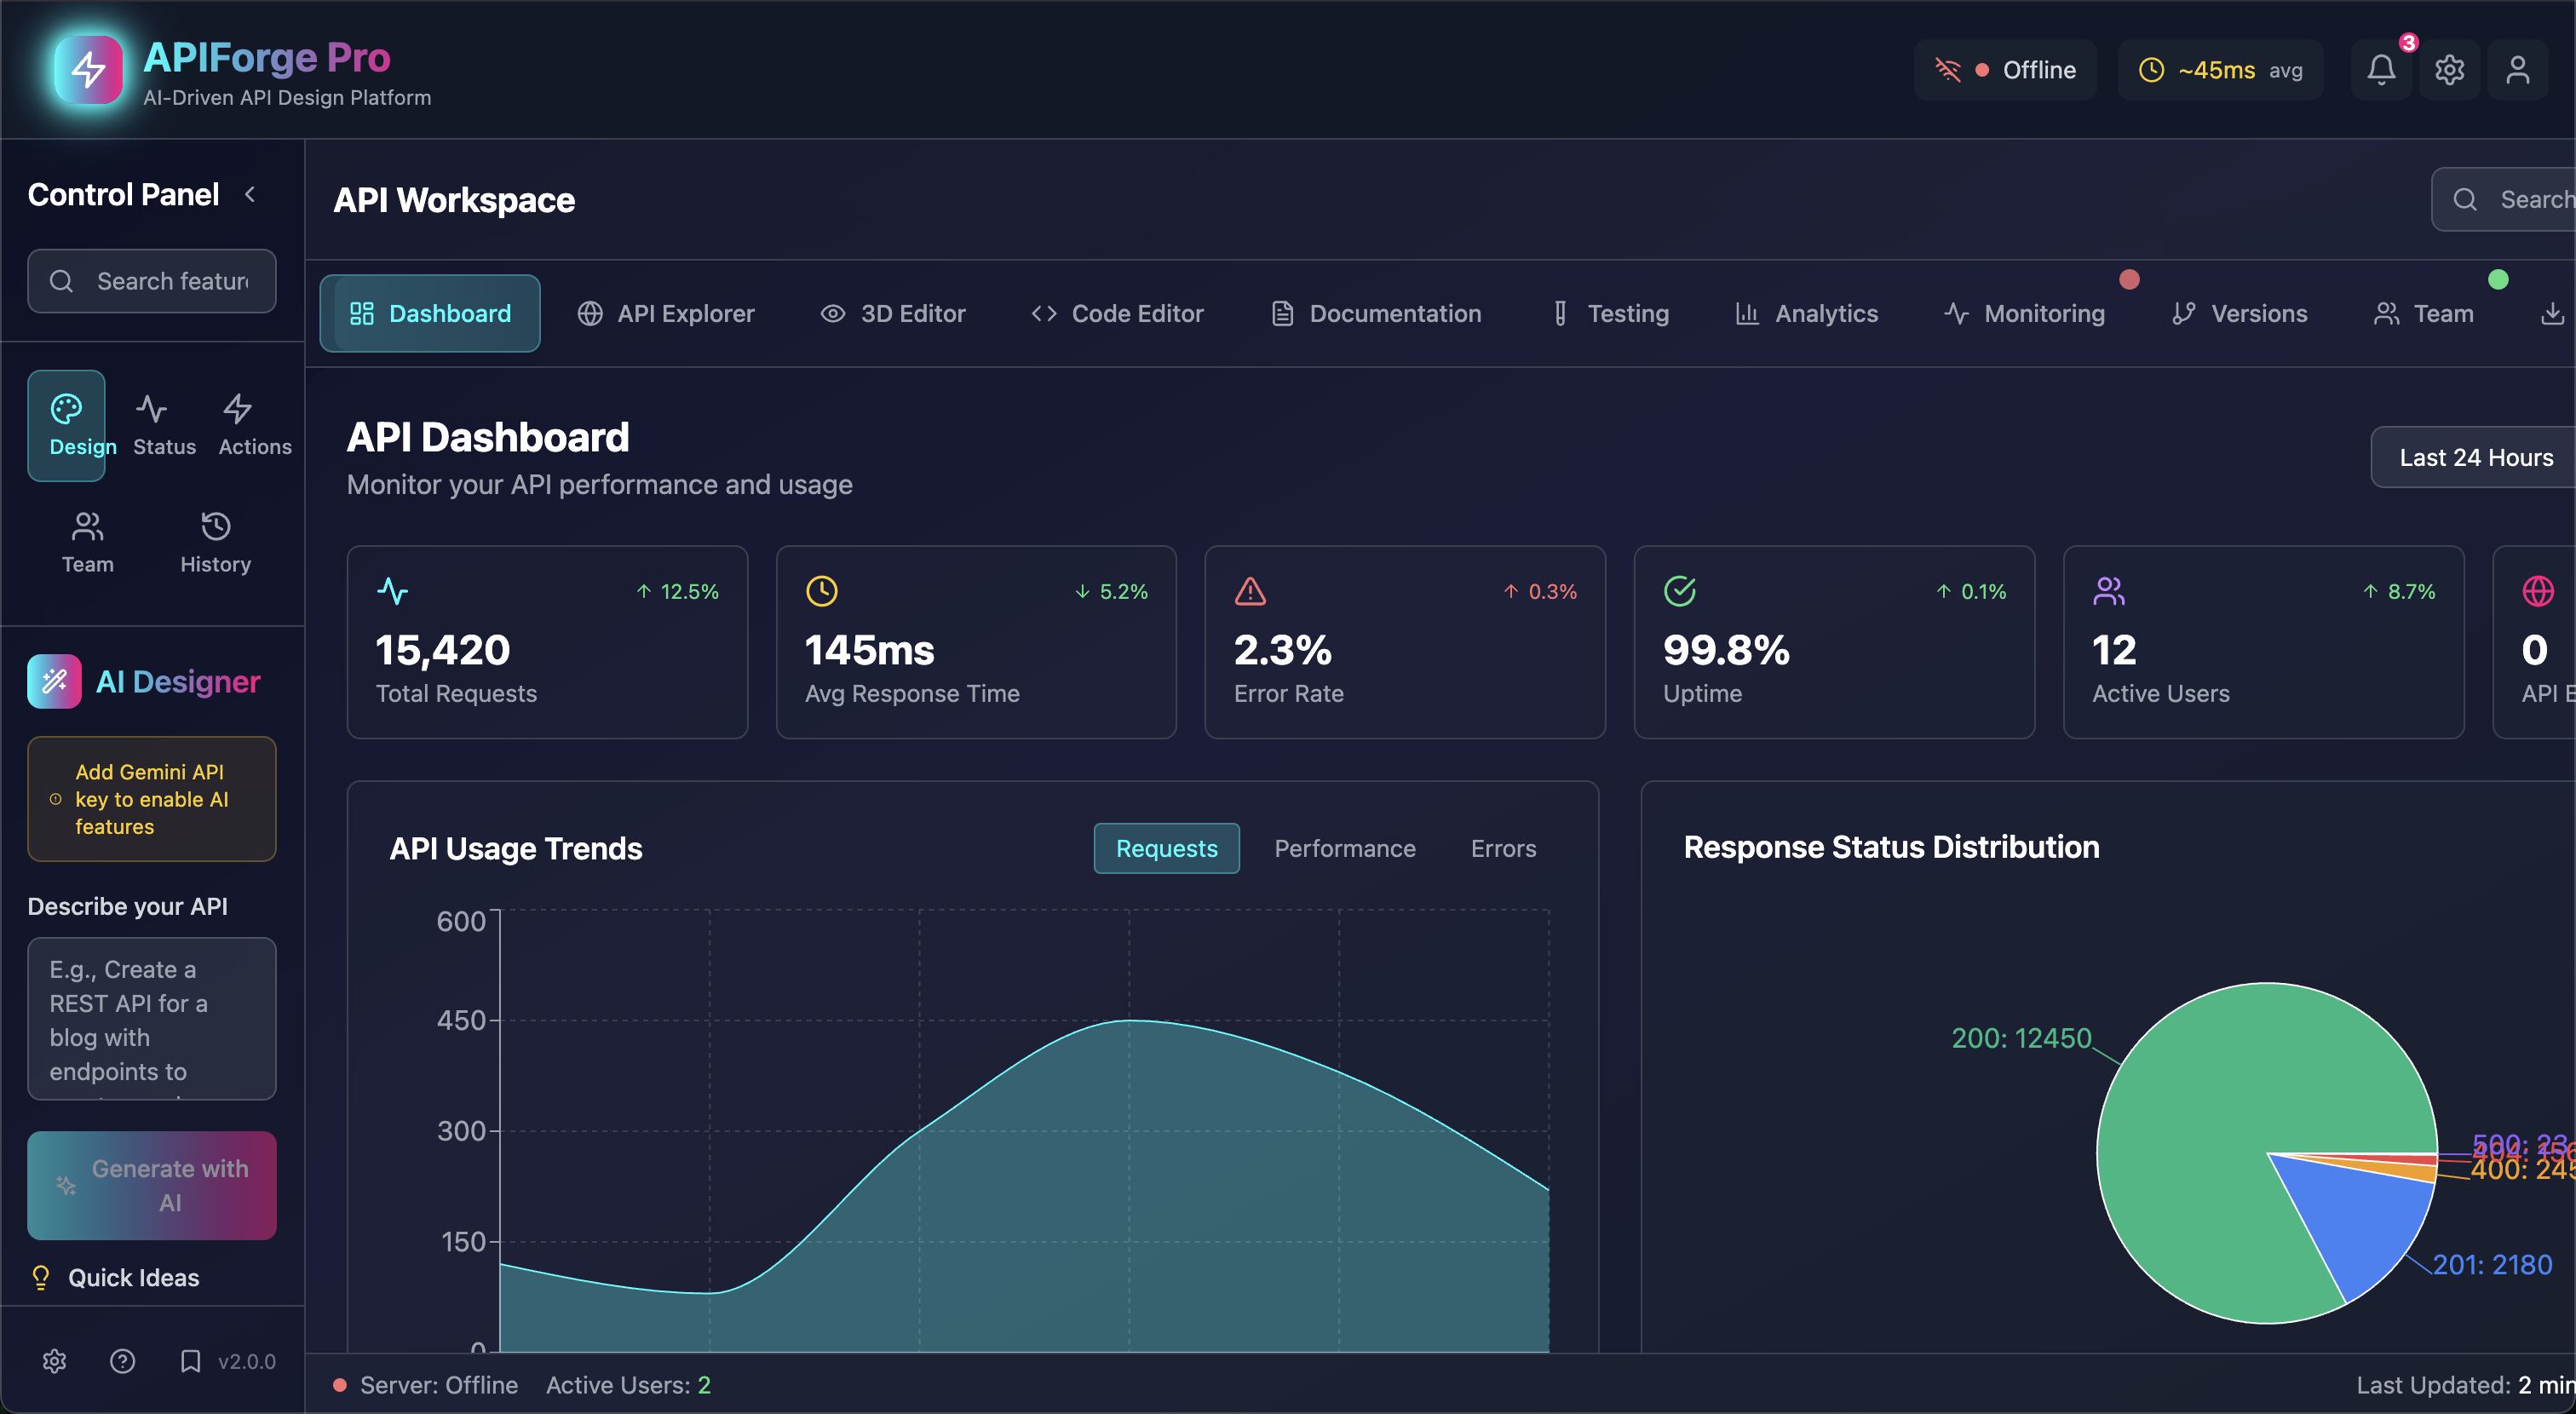
Task: Switch to the API Explorer tab
Action: pos(666,314)
